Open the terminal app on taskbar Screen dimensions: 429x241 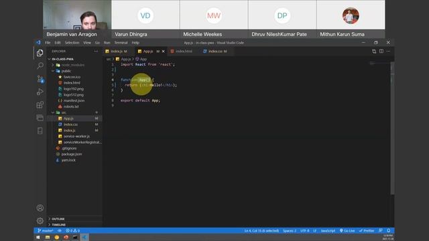(x=75, y=237)
